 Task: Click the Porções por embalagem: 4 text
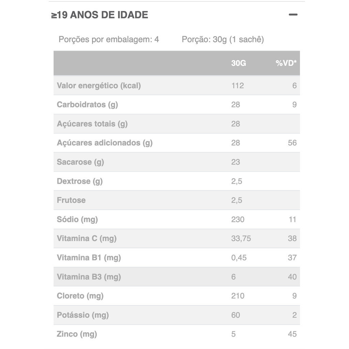coord(109,40)
